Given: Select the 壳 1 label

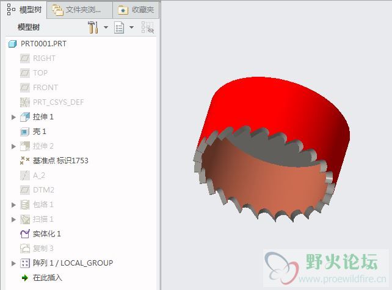Looking at the screenshot, I should click(x=40, y=132).
